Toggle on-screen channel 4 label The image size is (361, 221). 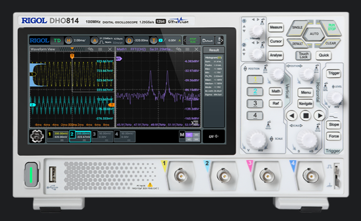point(124,136)
